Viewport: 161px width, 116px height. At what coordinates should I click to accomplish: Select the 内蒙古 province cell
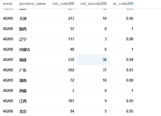(x=33, y=50)
